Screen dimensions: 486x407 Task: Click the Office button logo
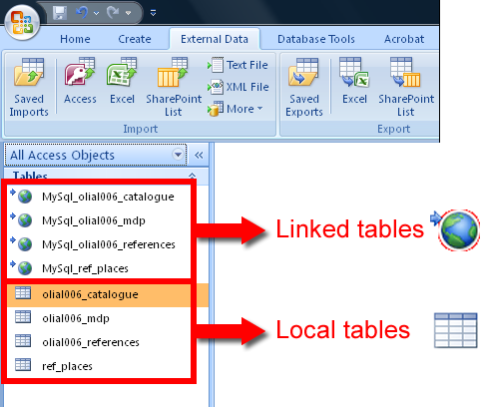point(22,23)
